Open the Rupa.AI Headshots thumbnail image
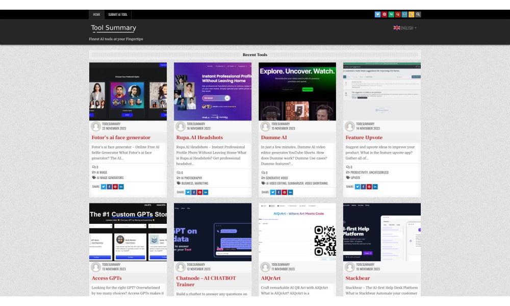Image resolution: width=510 pixels, height=306 pixels. 213,91
